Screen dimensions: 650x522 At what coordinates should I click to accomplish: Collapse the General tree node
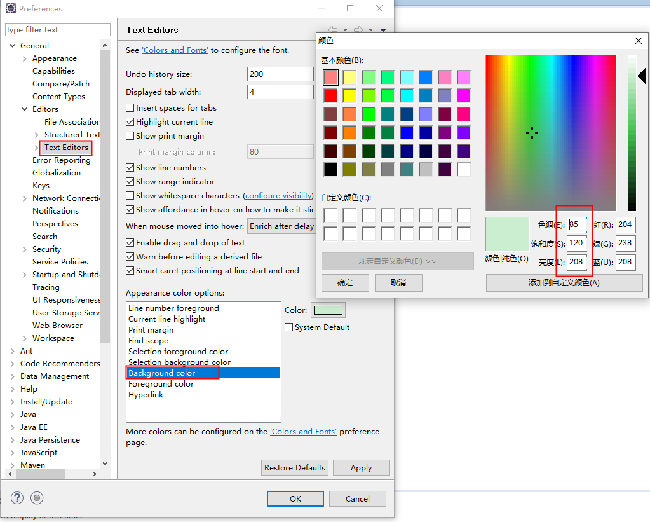(x=12, y=46)
